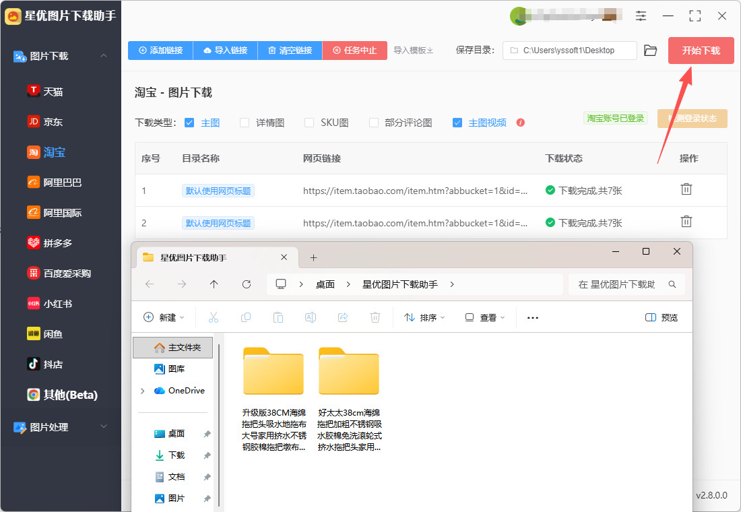Click the red info icon beside 主图视频
741x512 pixels.
[x=521, y=123]
